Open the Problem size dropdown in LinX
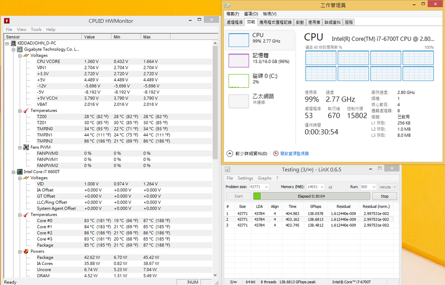 (x=266, y=187)
